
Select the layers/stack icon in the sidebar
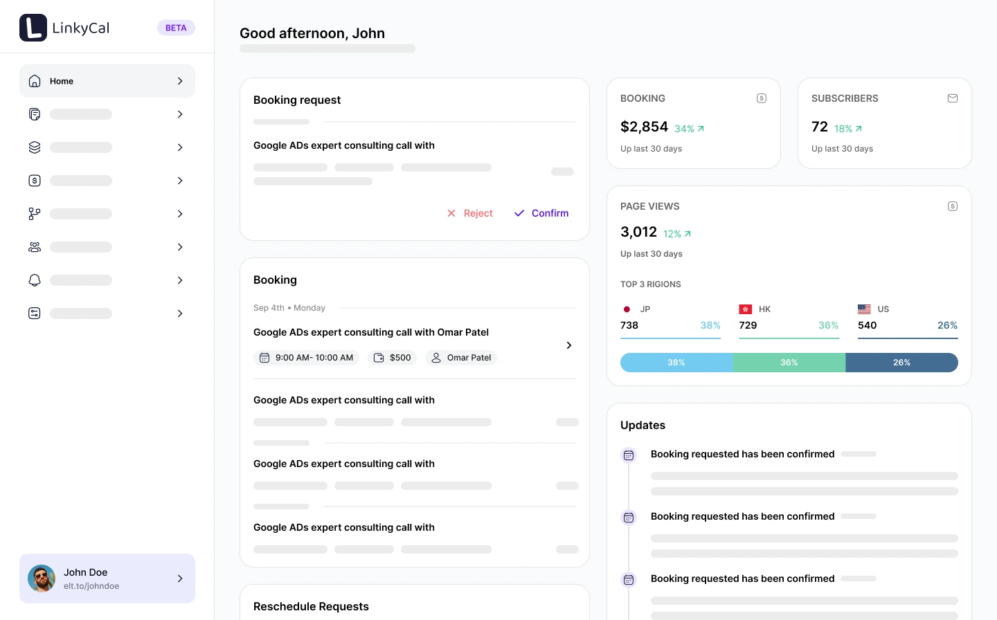(35, 147)
